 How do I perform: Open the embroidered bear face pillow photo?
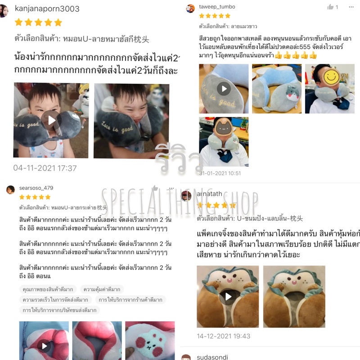150,341
